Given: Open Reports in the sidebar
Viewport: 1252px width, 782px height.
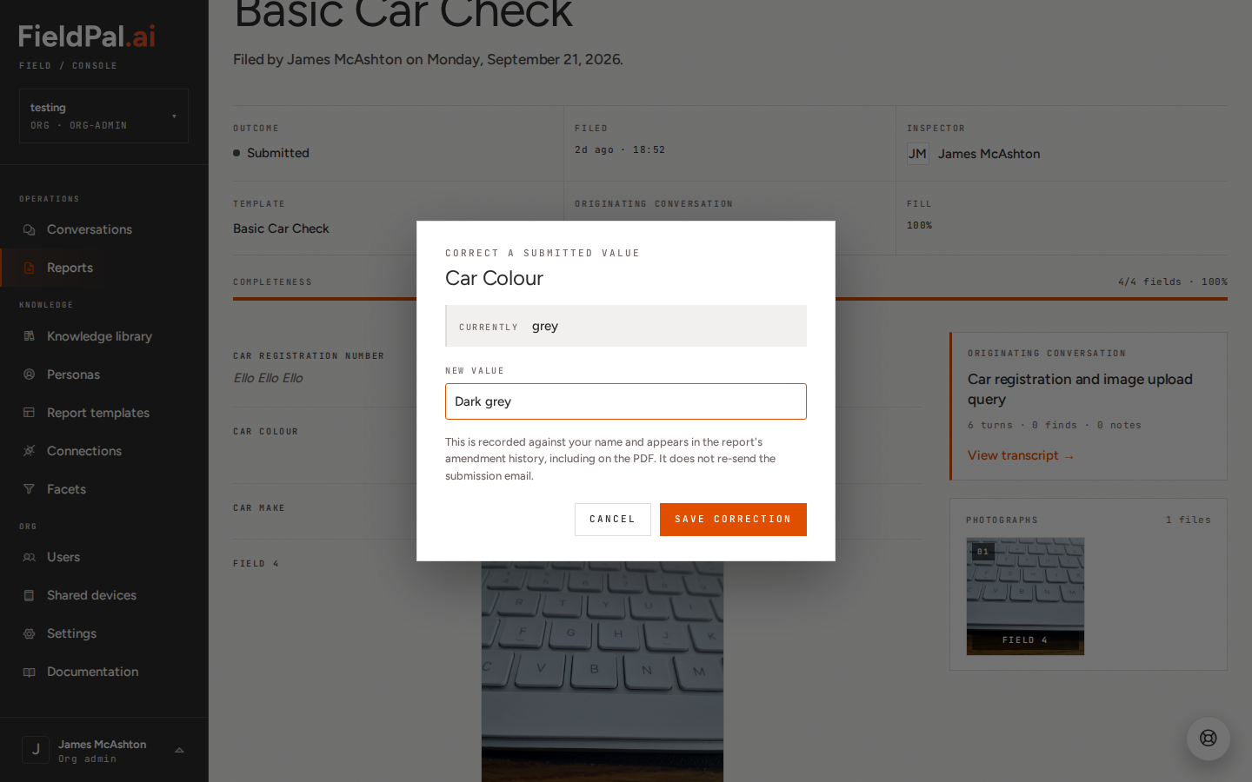Looking at the screenshot, I should tap(103, 268).
